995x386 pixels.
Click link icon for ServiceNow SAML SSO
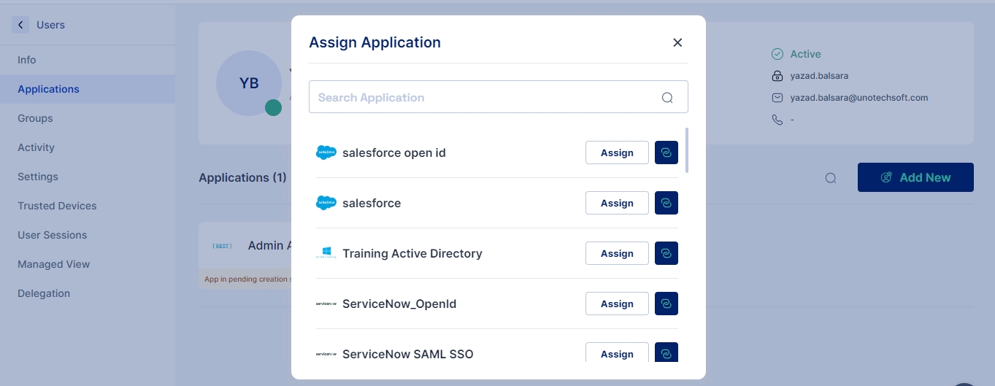666,353
